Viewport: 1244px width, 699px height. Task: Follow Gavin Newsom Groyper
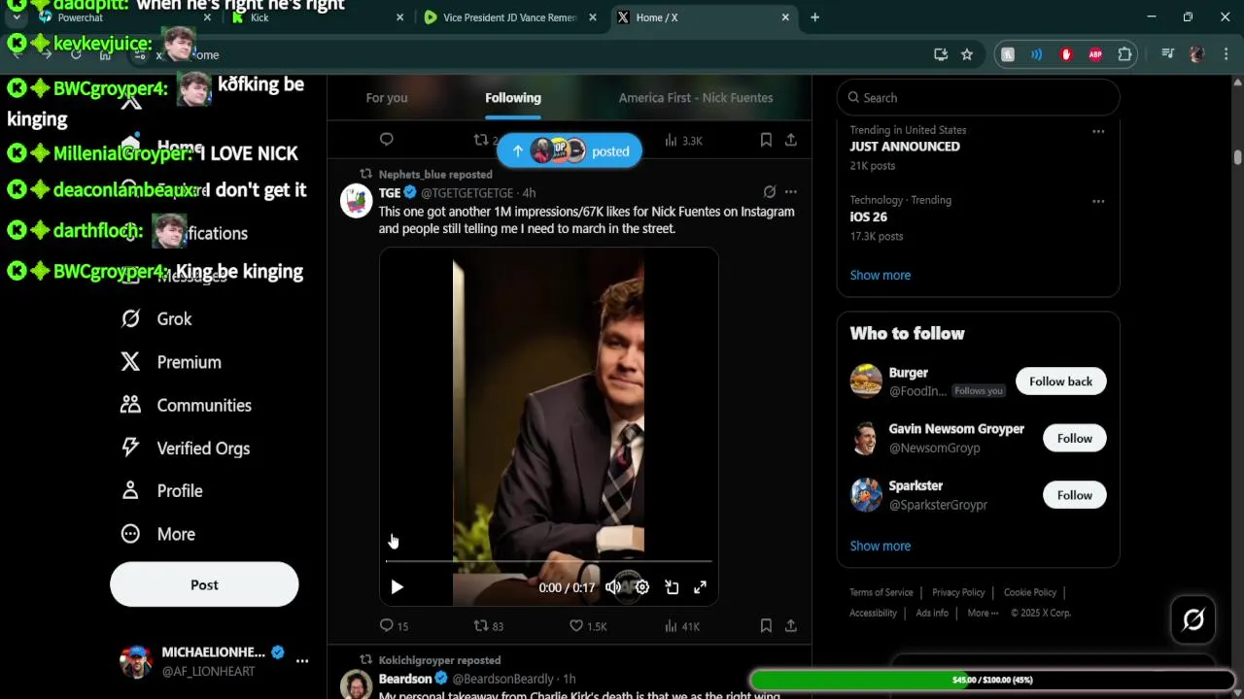(1075, 439)
